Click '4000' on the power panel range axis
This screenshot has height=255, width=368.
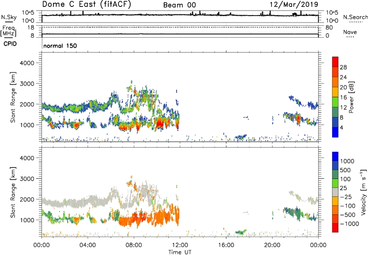pos(27,63)
